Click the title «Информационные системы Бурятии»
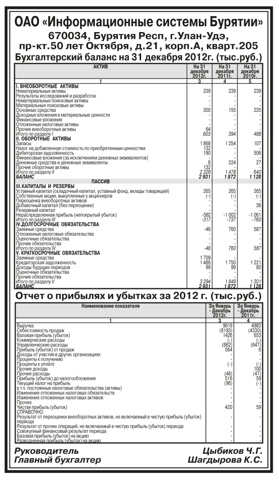 click(x=139, y=22)
